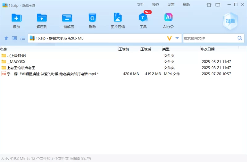Close the 360压缩 window
The width and height of the screenshot is (247, 162).
pos(242,5)
